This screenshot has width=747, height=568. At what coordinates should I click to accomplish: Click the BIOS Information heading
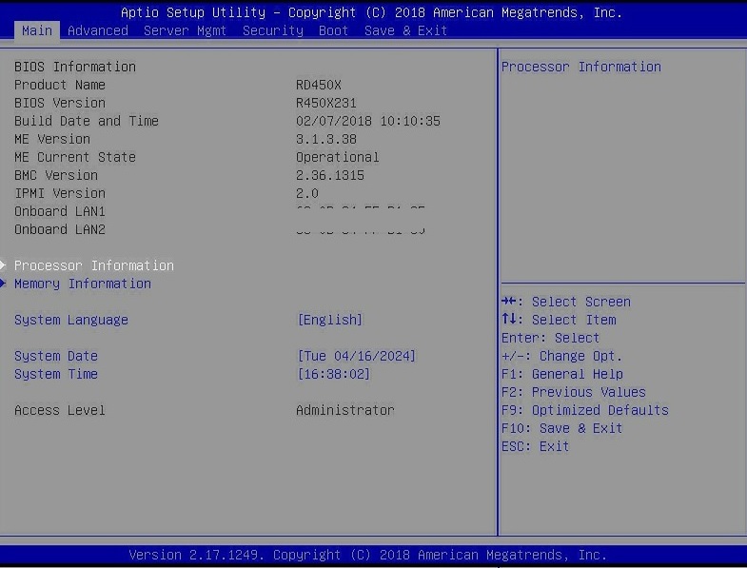tap(75, 67)
